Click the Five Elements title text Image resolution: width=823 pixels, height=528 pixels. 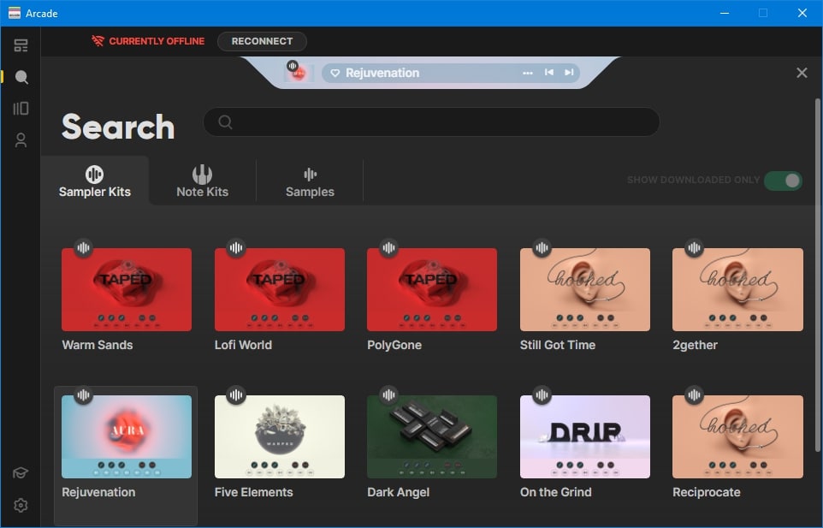pyautogui.click(x=253, y=492)
